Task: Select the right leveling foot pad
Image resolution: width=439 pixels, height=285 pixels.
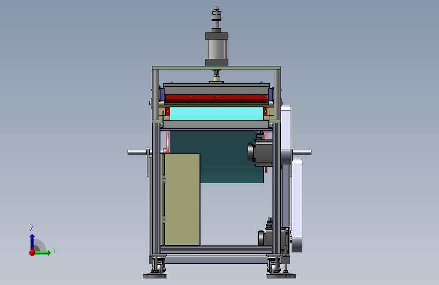Action: [281, 276]
